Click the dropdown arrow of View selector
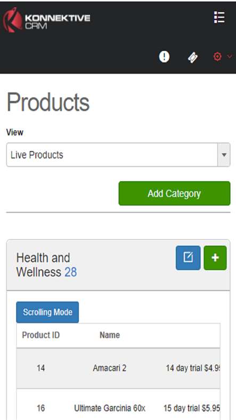This screenshot has height=420, width=236. [224, 155]
